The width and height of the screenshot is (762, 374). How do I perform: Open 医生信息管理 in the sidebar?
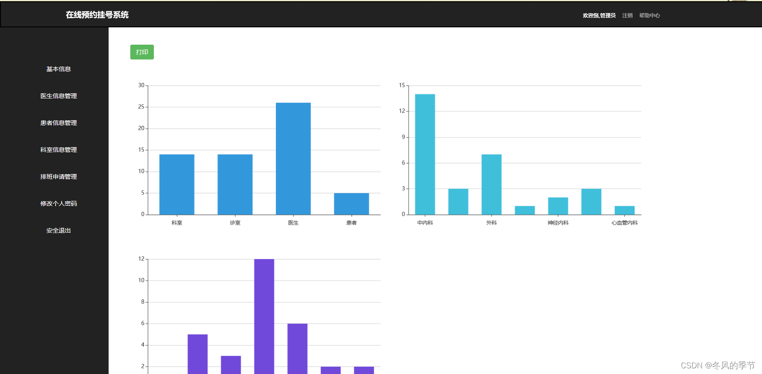(59, 96)
